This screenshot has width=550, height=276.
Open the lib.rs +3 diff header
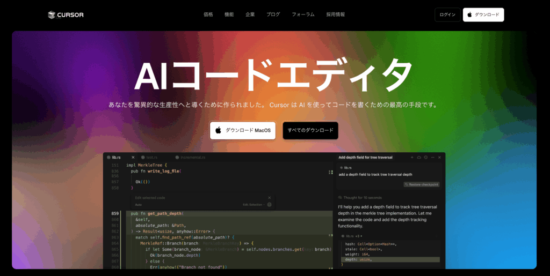352,236
